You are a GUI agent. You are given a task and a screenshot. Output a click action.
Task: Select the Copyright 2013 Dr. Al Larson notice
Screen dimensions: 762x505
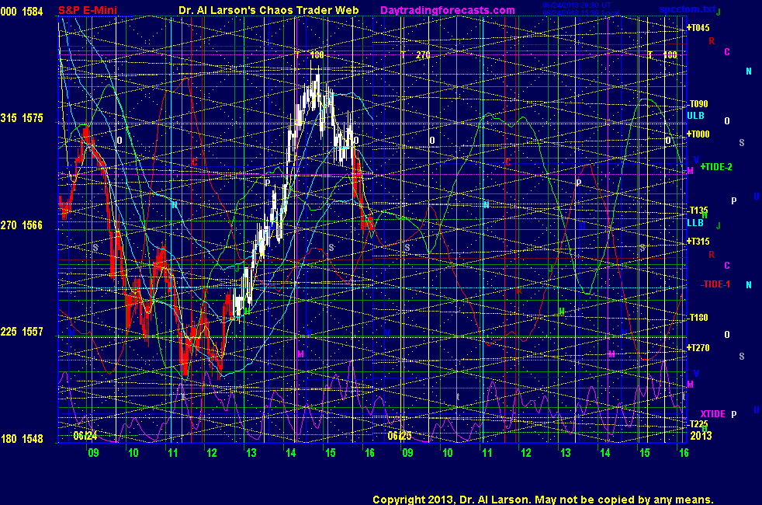tap(543, 500)
